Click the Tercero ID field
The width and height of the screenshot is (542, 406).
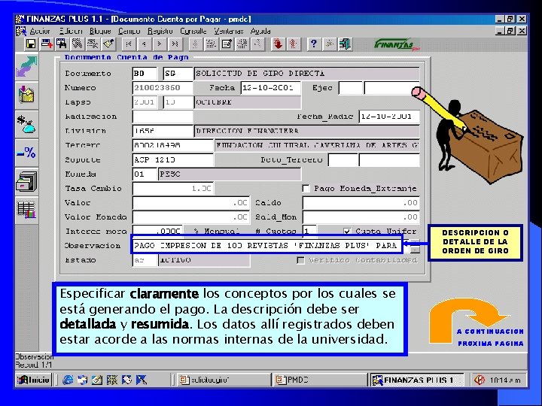point(173,145)
